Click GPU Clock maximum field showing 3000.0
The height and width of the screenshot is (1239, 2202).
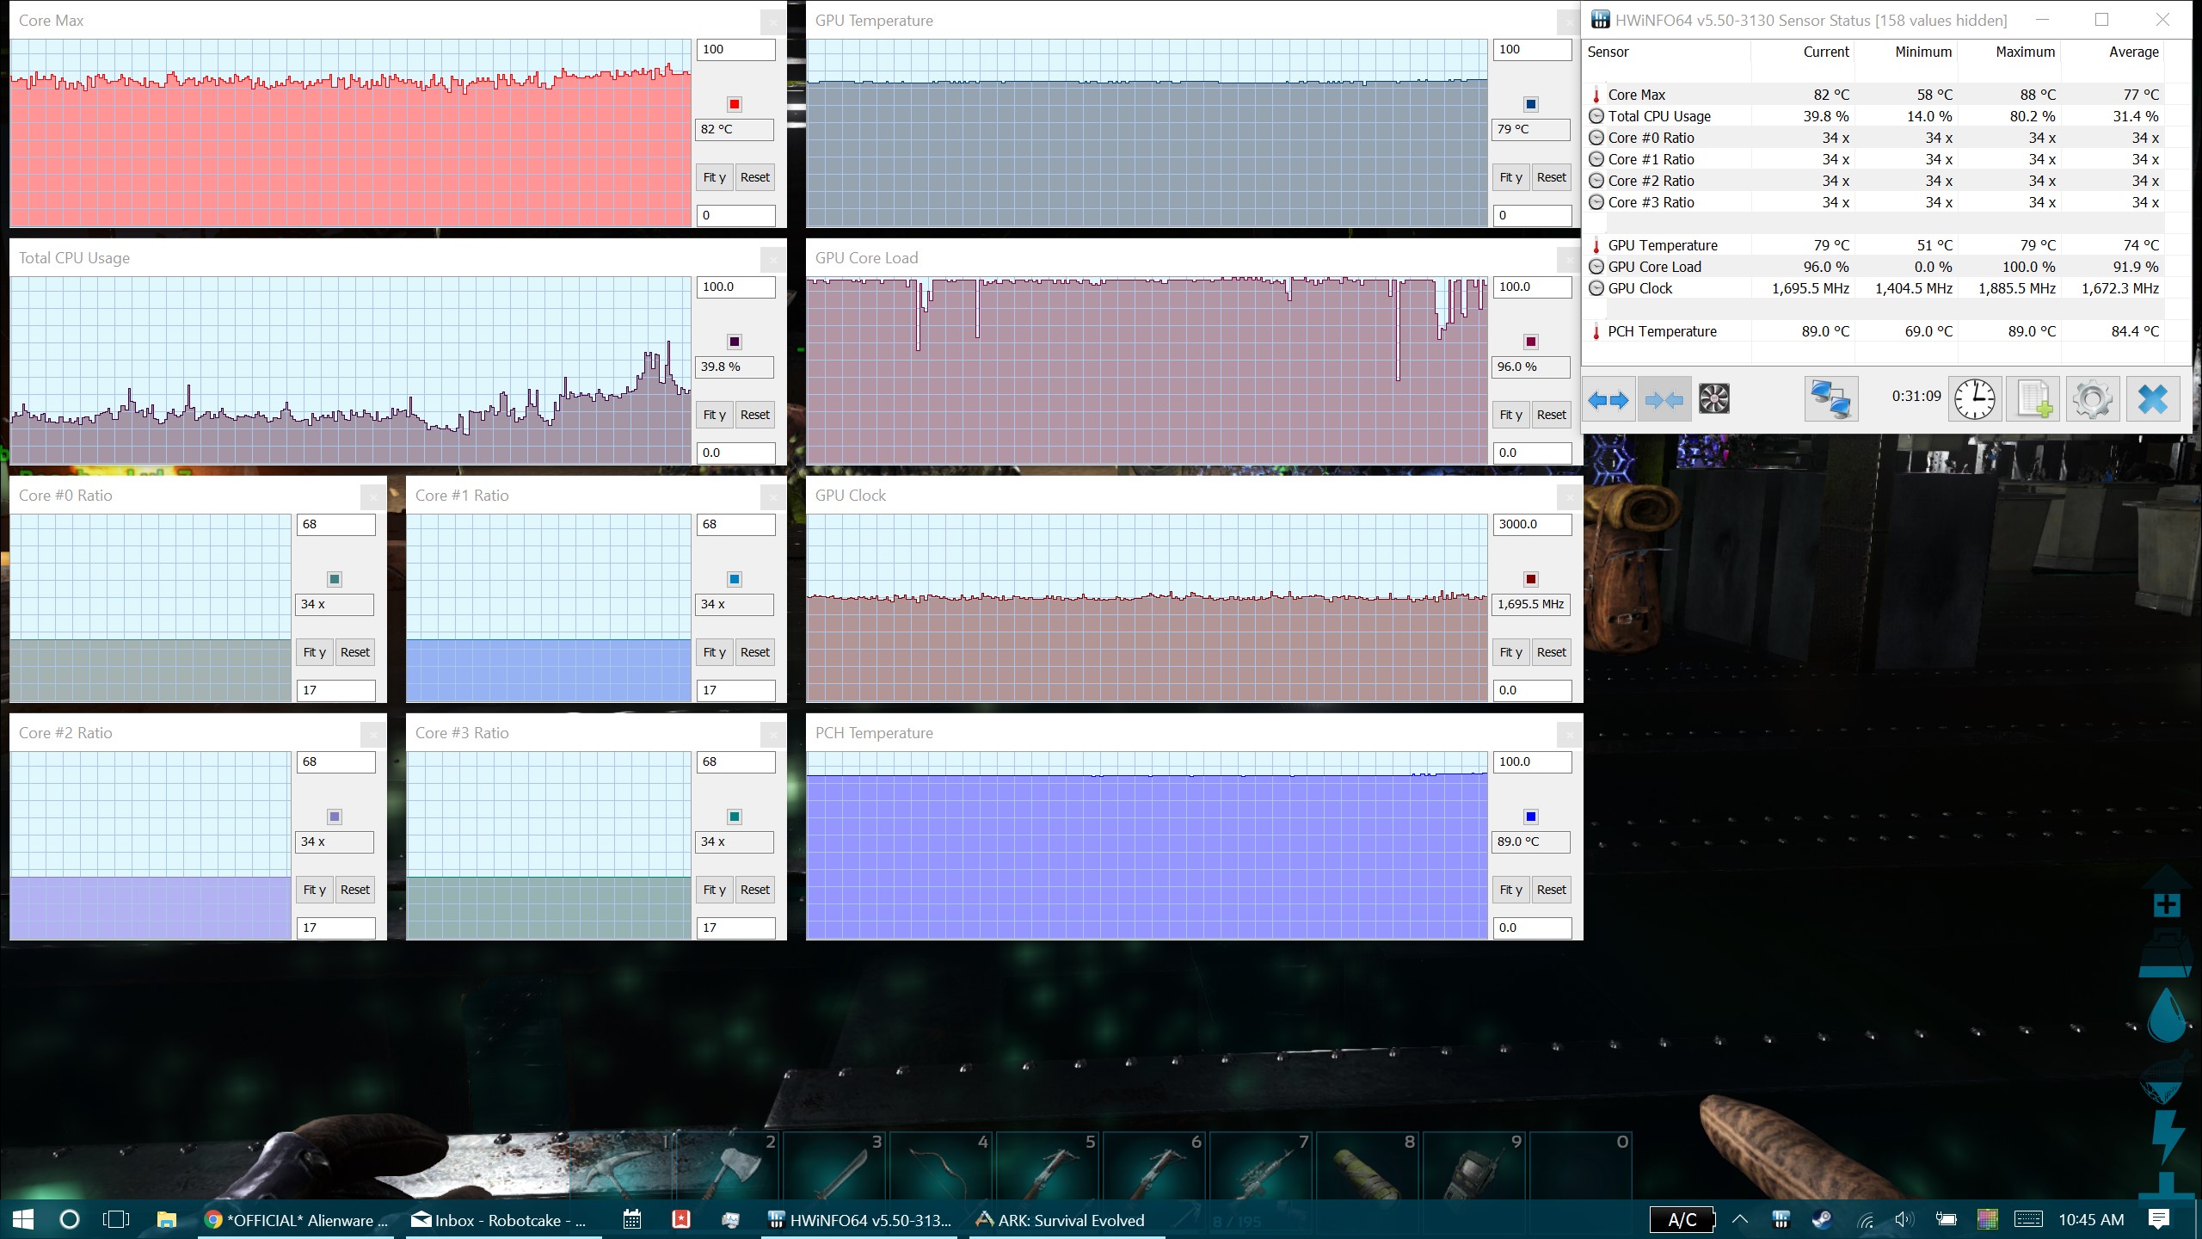click(x=1532, y=525)
